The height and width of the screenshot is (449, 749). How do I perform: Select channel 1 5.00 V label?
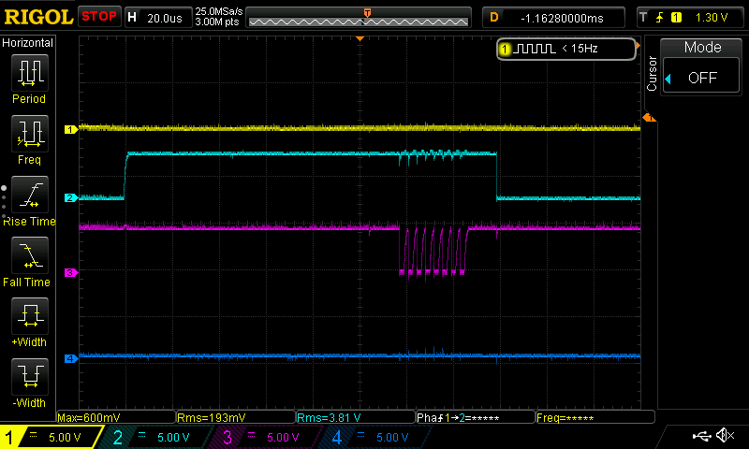65,437
